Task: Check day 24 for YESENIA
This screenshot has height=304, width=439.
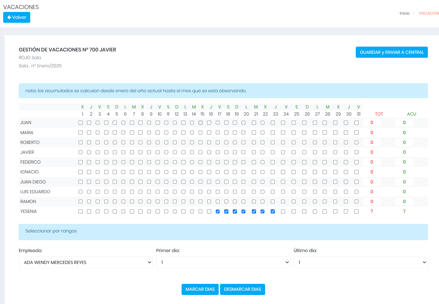Action: pyautogui.click(x=283, y=212)
